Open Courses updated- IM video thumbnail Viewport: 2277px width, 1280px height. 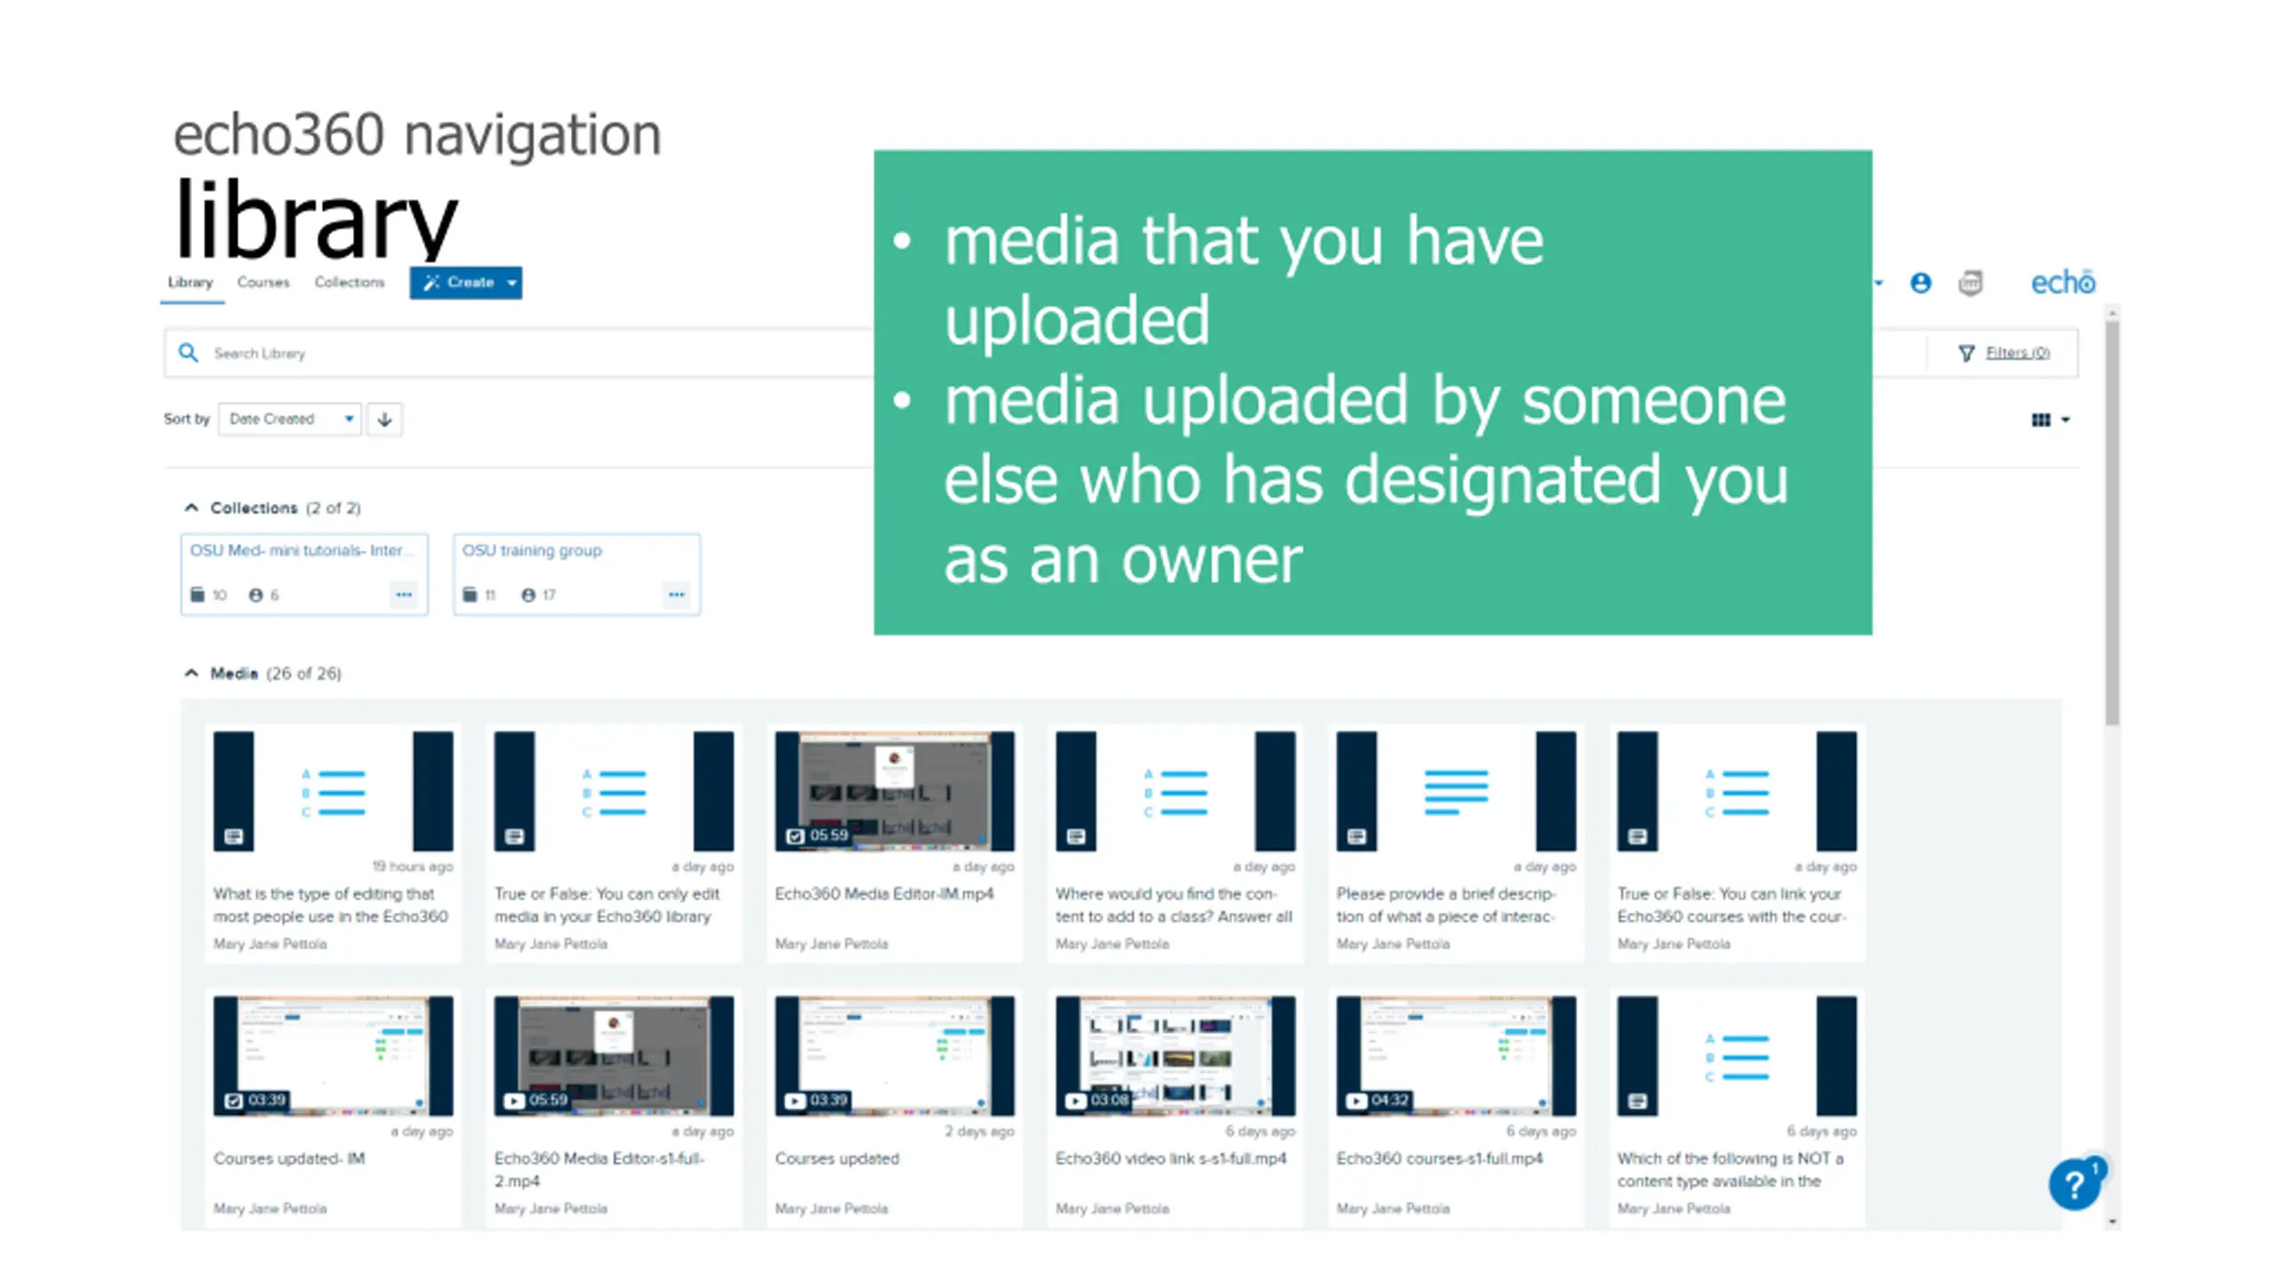pyautogui.click(x=334, y=1056)
